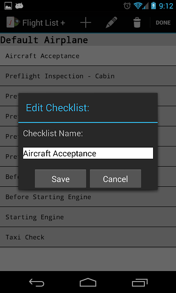Tap the trash can delete icon

click(x=137, y=22)
